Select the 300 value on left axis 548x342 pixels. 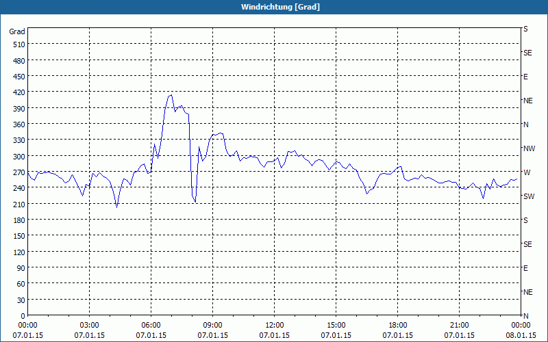[x=19, y=157]
